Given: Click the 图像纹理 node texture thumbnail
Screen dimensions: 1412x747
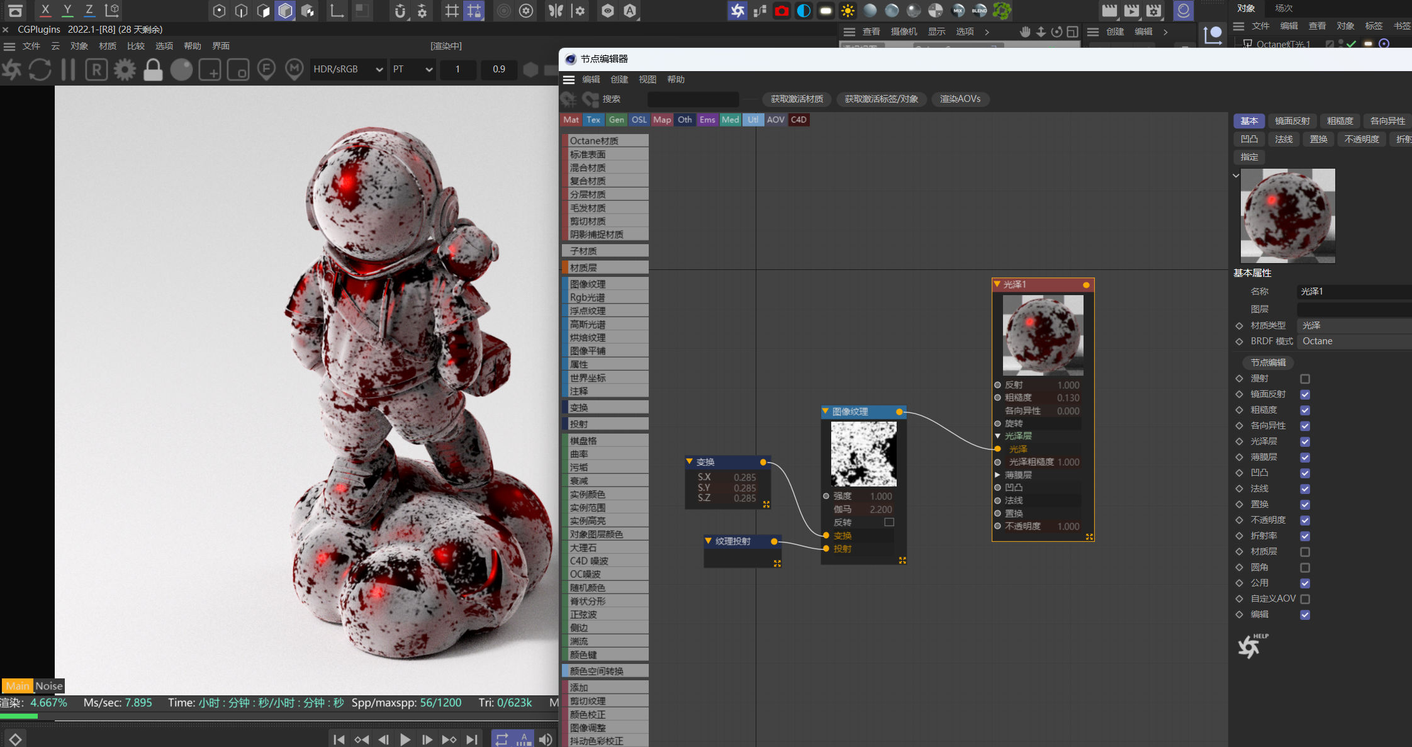Looking at the screenshot, I should [x=864, y=454].
